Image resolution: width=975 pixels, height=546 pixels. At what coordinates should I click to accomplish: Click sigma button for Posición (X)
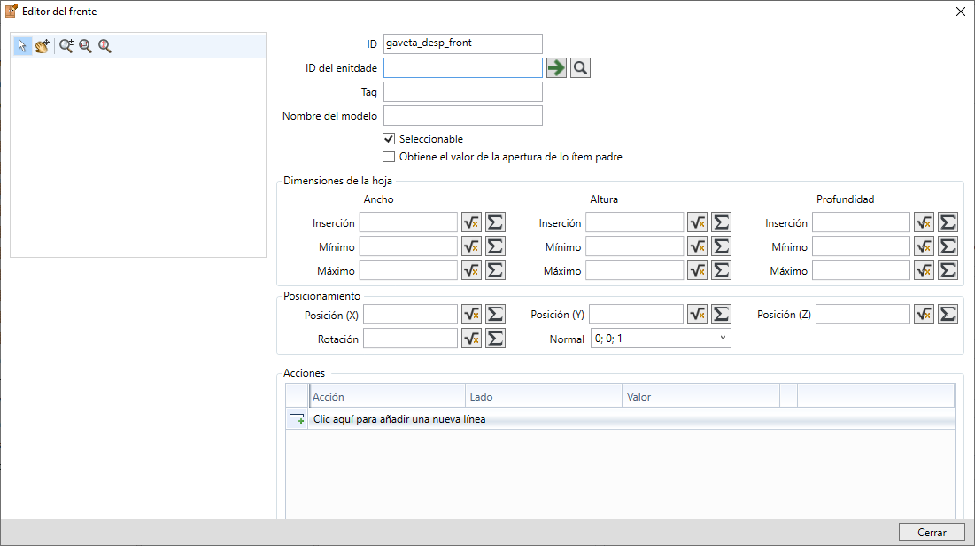pyautogui.click(x=496, y=314)
